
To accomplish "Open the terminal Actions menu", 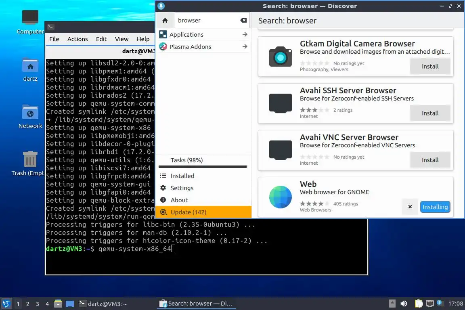I will click(x=77, y=39).
